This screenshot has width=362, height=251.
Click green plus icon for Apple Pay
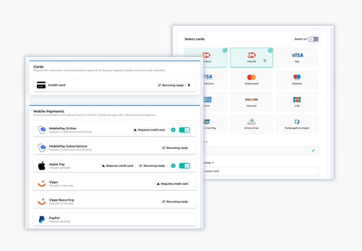coord(173,166)
